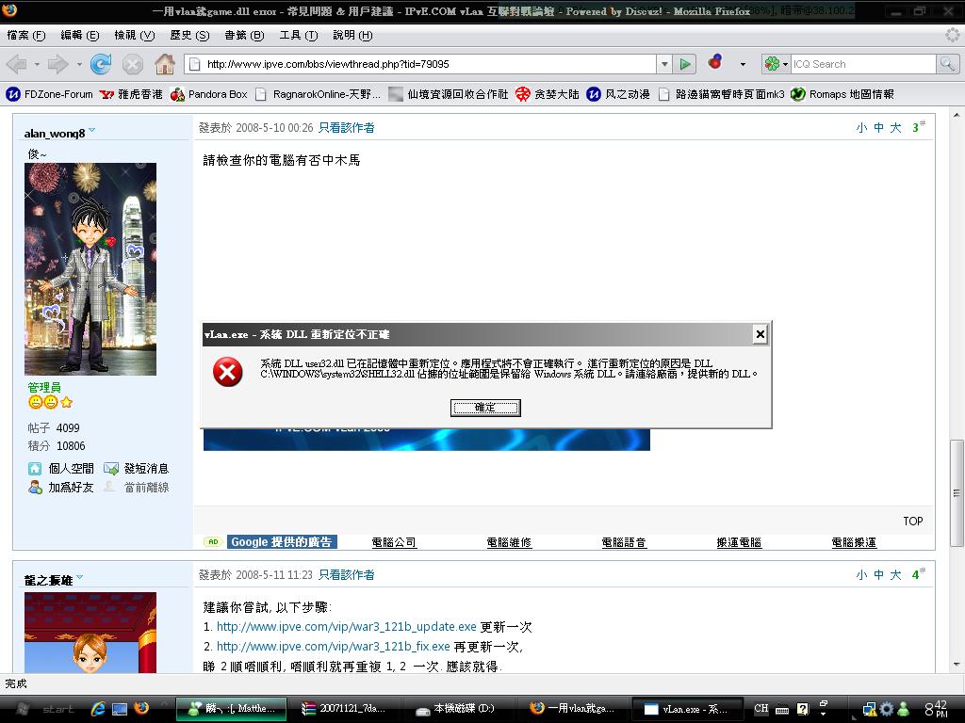Open the 仙境資源回收合作社 bookmark

point(449,94)
